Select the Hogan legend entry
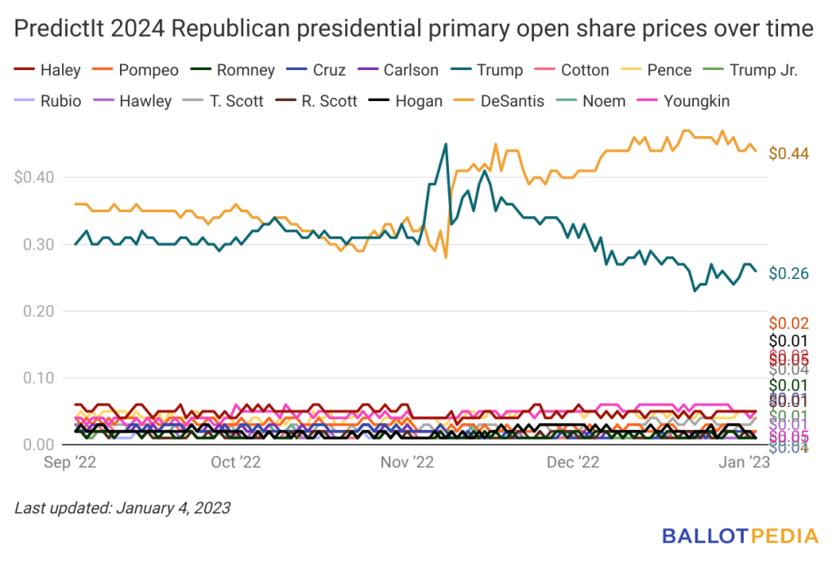This screenshot has width=836, height=566. pos(406,100)
